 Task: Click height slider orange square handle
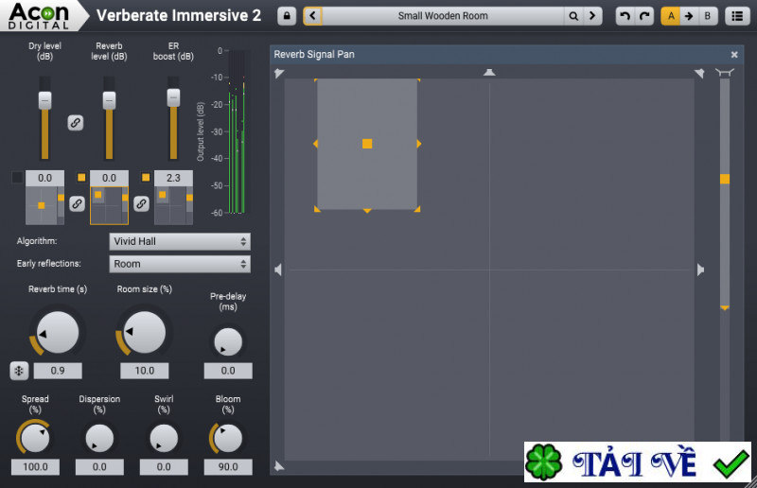pos(725,179)
